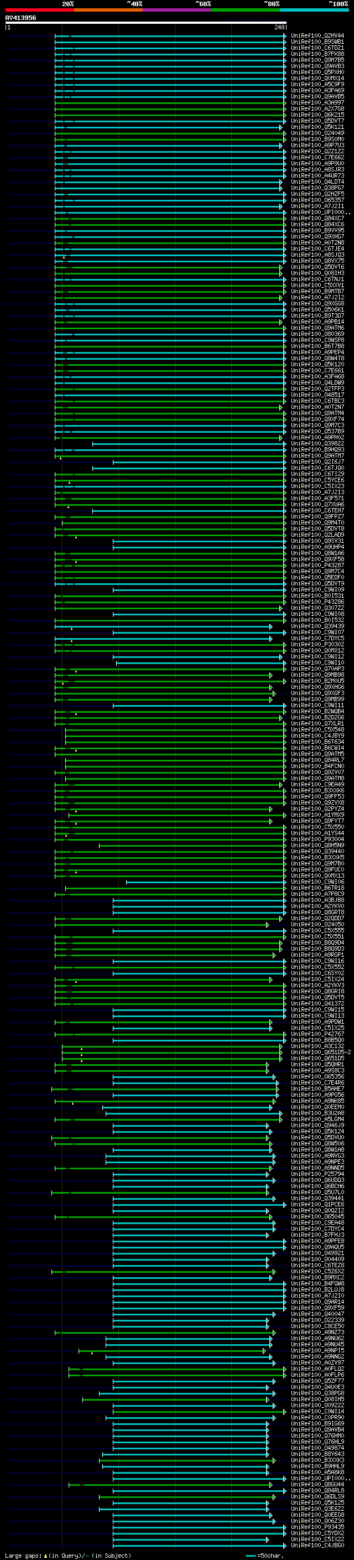354x1560 pixels.
Task: Select the UniRef100_C7E662 label
Action: click(317, 158)
